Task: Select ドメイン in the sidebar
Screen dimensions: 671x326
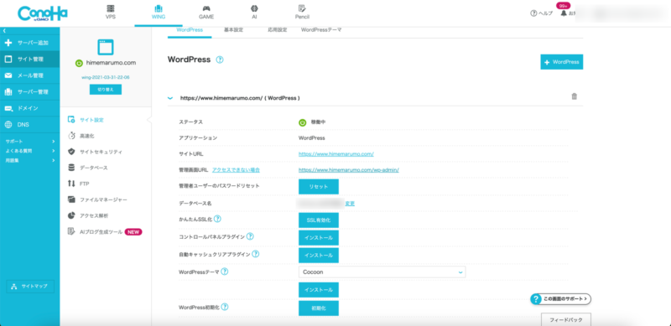Action: click(30, 108)
